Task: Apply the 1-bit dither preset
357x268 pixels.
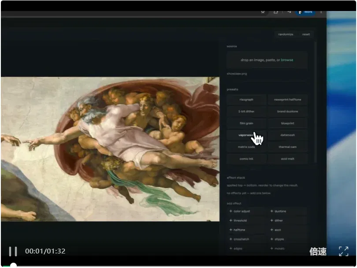Action: coord(246,111)
